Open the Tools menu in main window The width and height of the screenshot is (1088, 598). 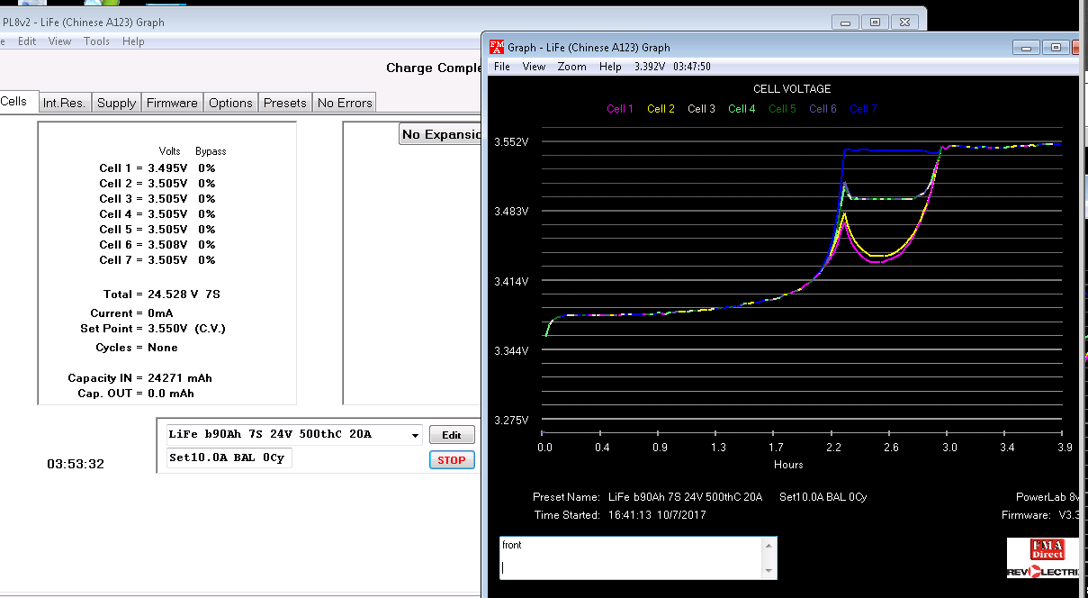[96, 41]
